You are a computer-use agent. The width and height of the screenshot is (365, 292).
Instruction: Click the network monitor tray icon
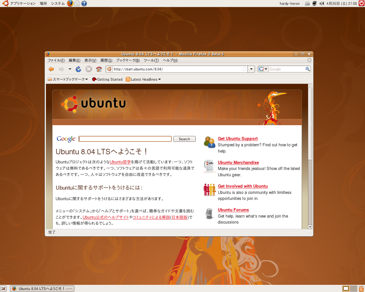[x=315, y=3]
